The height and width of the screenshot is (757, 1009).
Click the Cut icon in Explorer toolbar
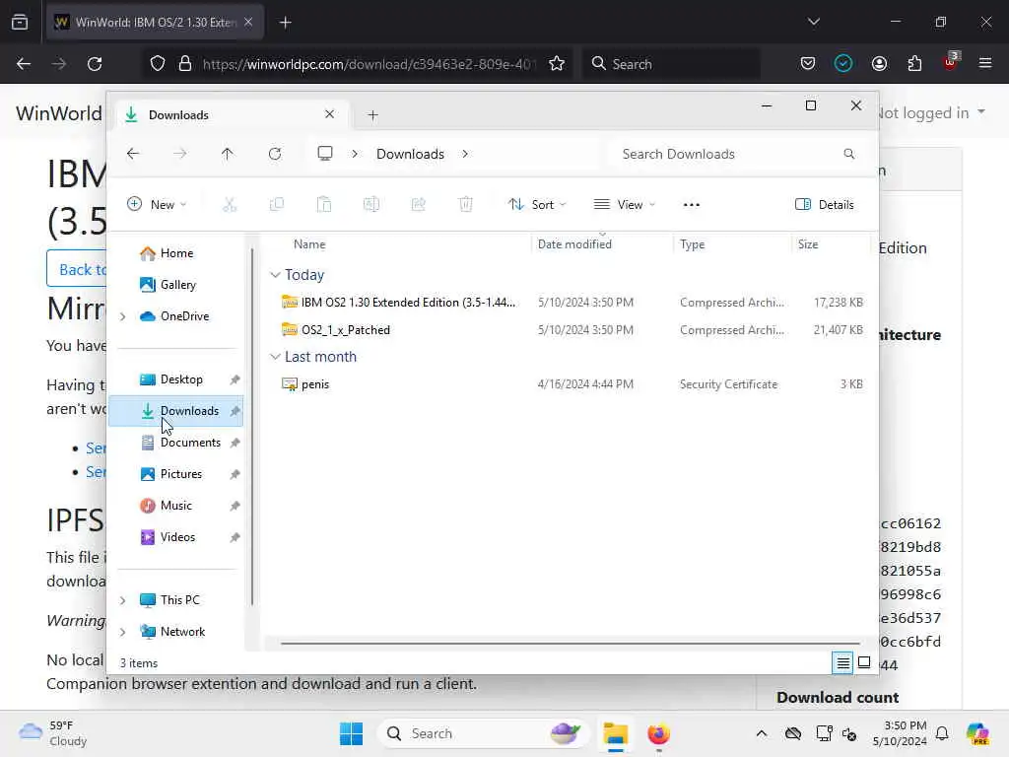[x=230, y=205]
